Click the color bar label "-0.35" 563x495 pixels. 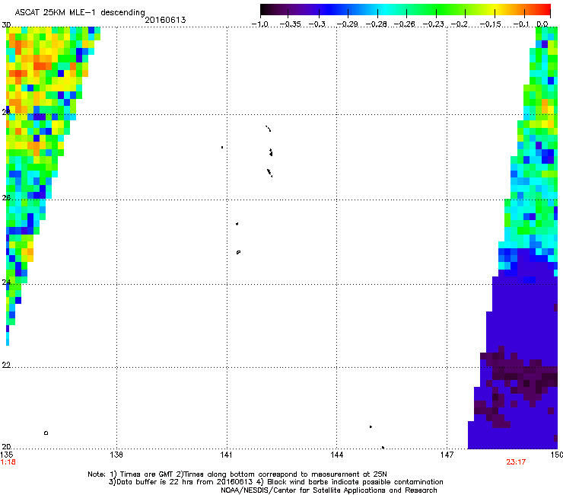290,24
